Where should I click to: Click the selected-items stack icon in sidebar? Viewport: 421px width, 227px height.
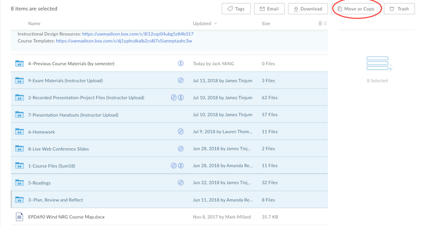point(379,64)
